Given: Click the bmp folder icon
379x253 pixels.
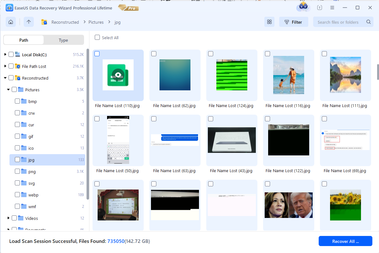Looking at the screenshot, I should click(x=24, y=101).
